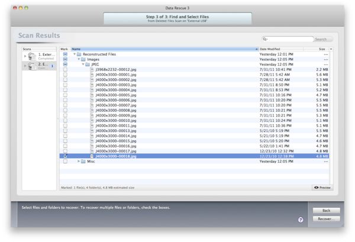
Task: Unmark the checkbox for J4000x3000-00018.jpg
Action: tap(65, 156)
